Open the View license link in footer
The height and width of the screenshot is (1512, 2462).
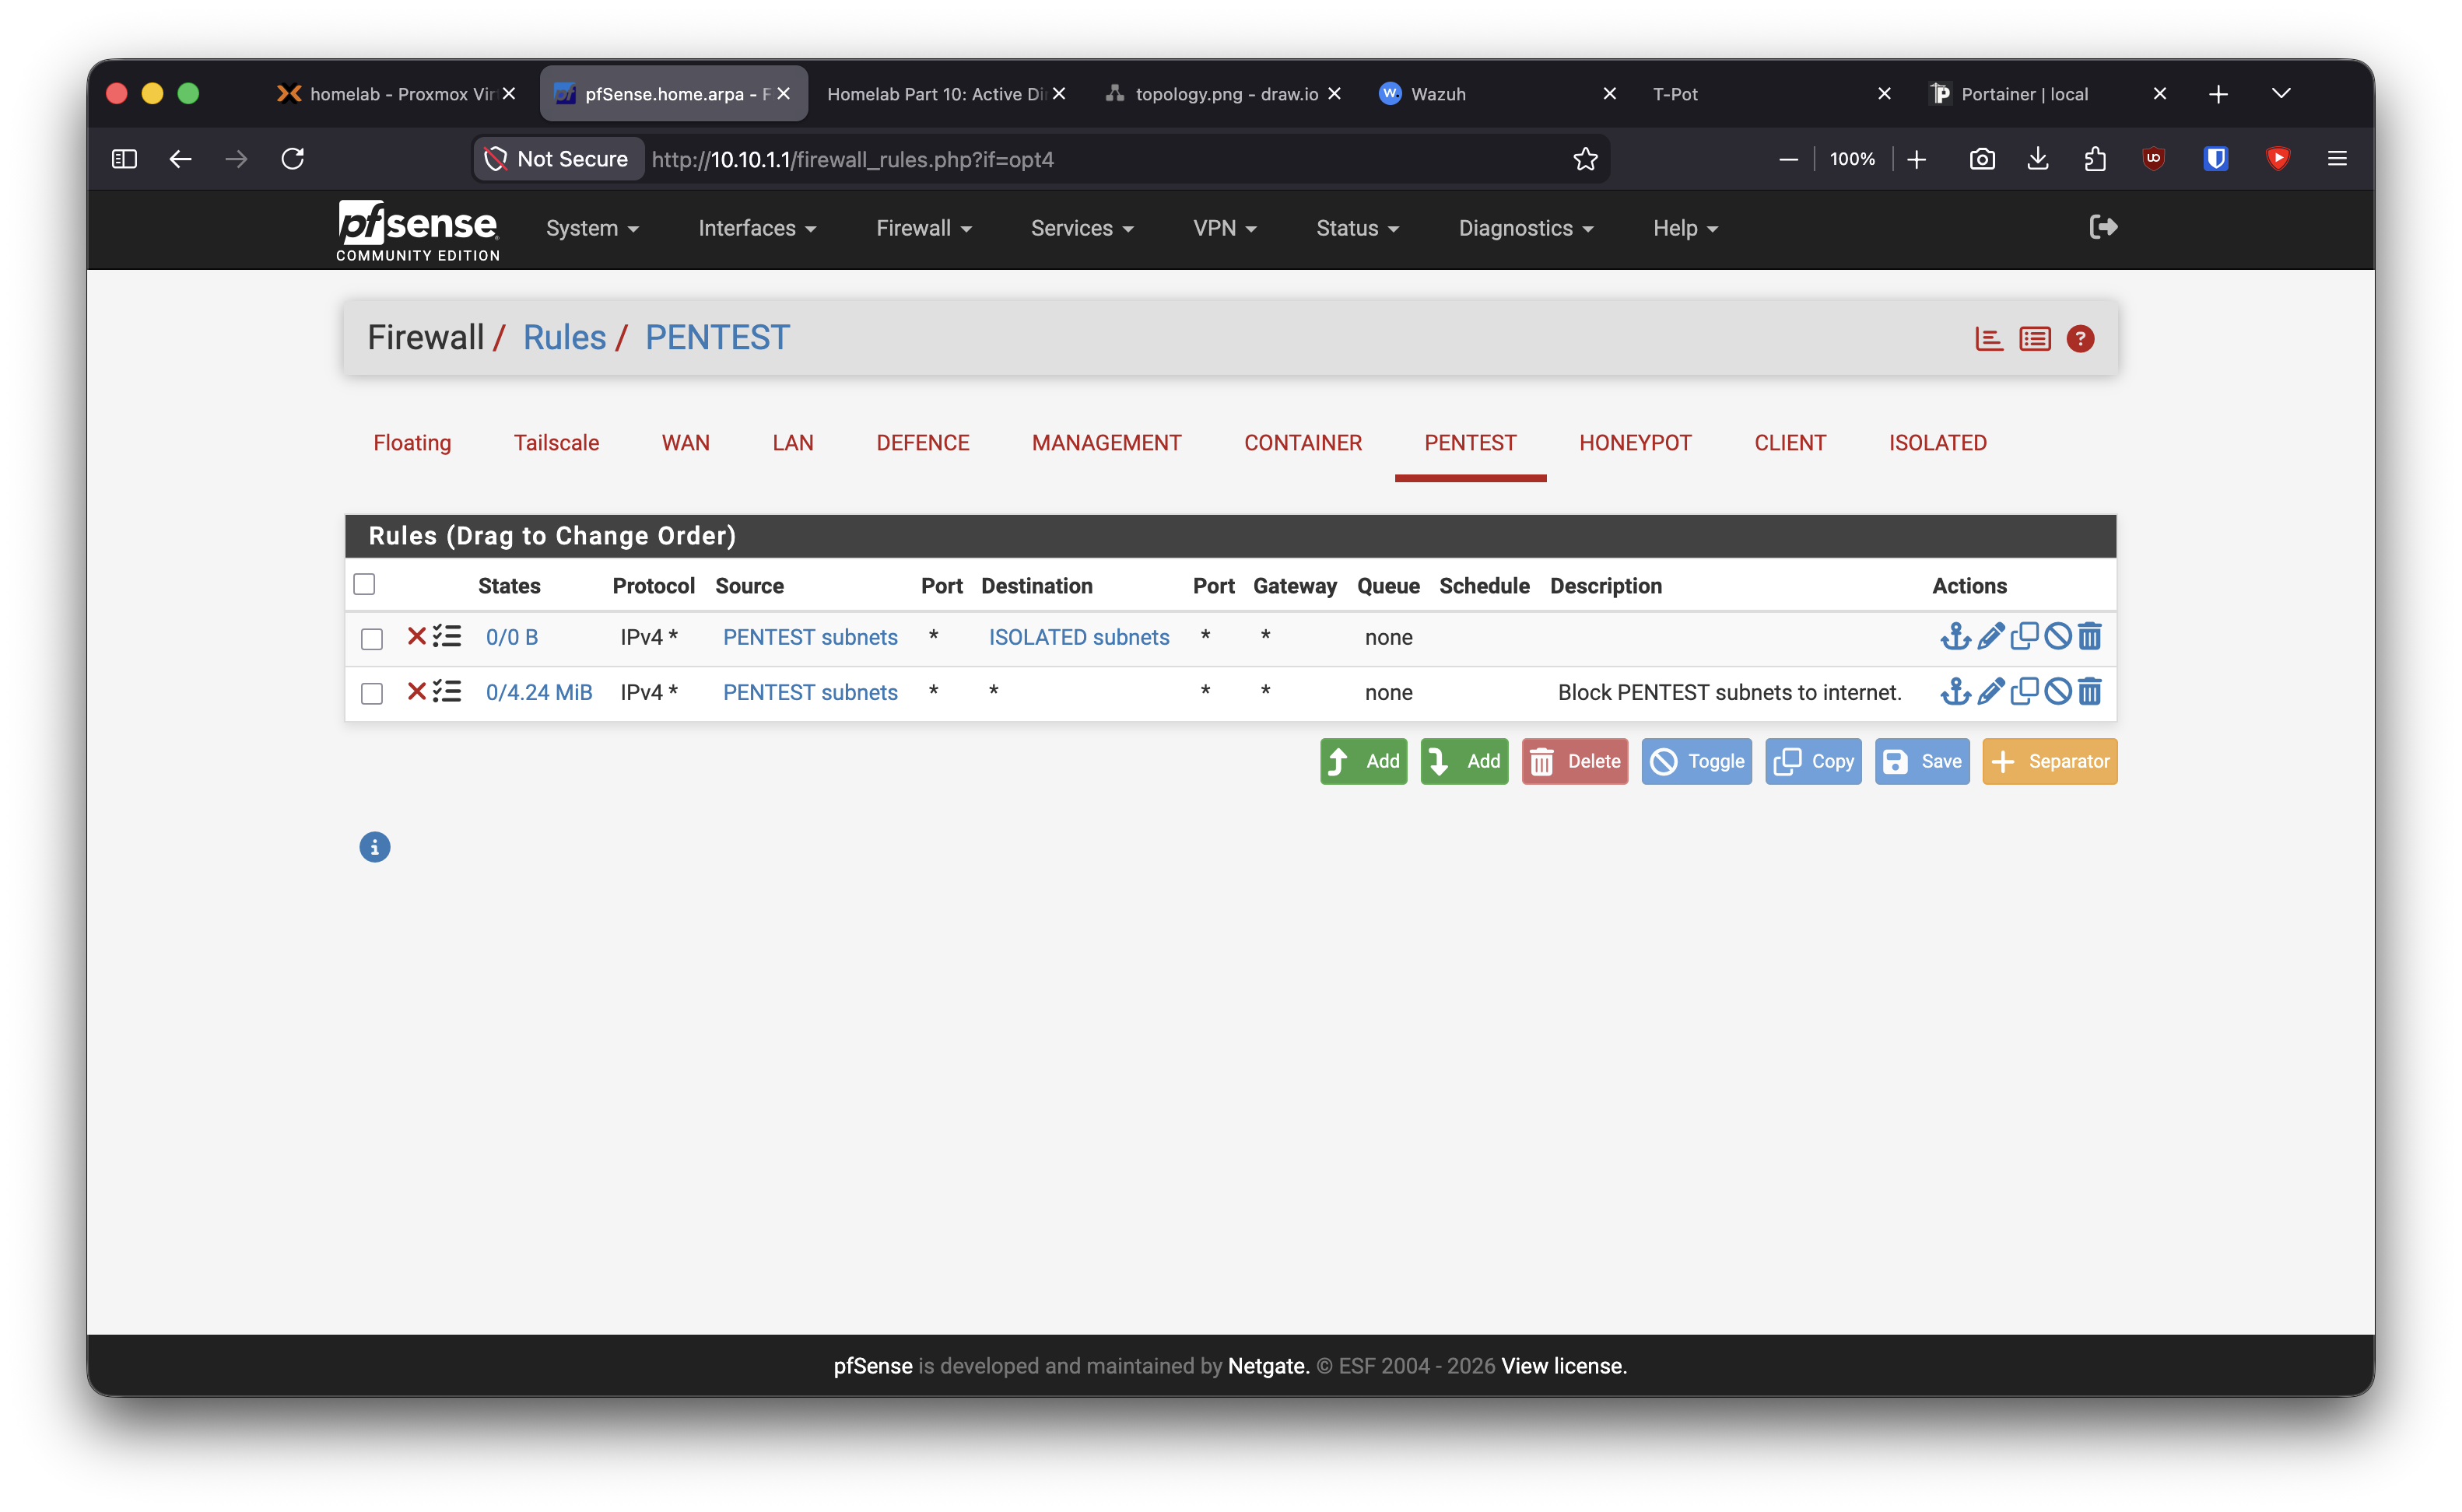[1563, 1366]
